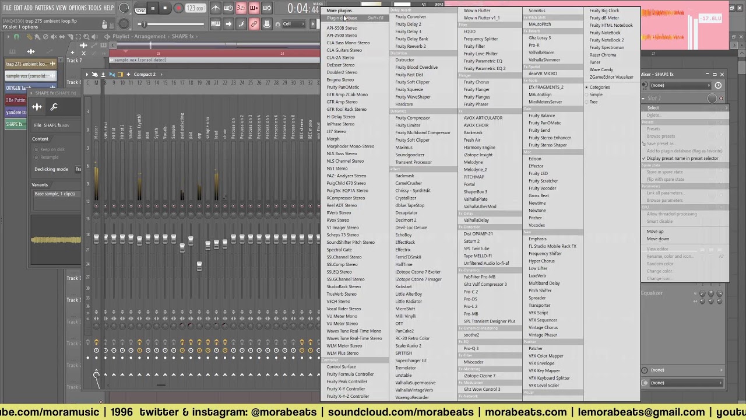This screenshot has height=420, width=746.
Task: Open the PATTERNS menu
Action: (x=44, y=8)
